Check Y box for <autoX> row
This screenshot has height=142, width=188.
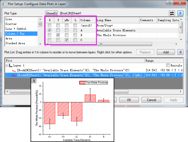pyautogui.click(x=58, y=25)
